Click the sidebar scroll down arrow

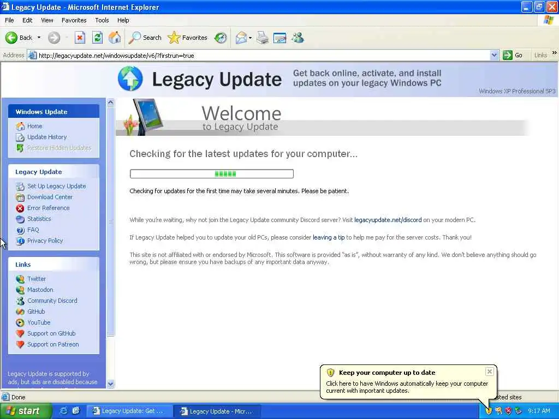[x=110, y=384]
